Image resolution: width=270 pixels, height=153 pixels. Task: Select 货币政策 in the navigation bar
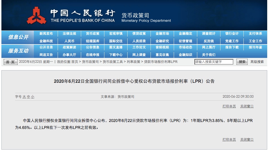point(93,34)
